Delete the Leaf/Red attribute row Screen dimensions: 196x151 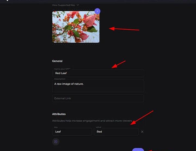coord(142,132)
